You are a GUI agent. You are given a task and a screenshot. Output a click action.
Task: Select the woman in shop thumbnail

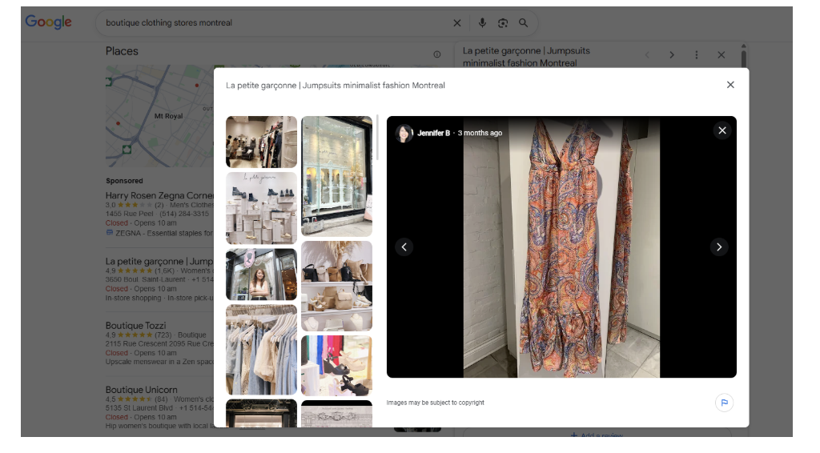pyautogui.click(x=261, y=274)
